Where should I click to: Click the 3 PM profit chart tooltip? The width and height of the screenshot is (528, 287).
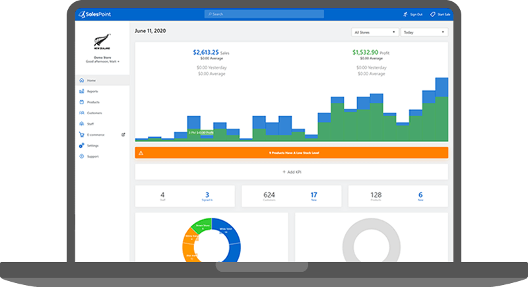(201, 133)
